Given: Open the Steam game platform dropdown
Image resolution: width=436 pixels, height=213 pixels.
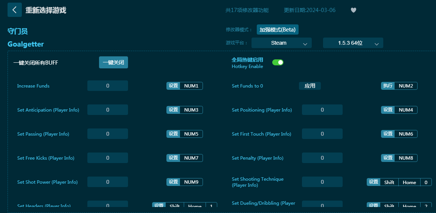Looking at the screenshot, I should point(281,43).
